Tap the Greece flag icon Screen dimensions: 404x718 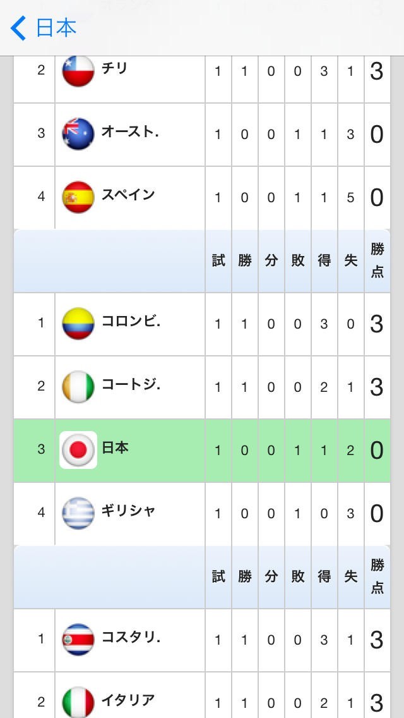click(78, 513)
